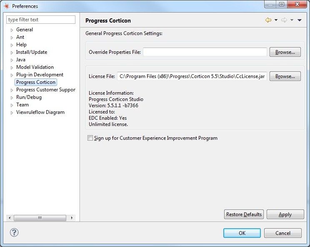Expand the Plug-in Development tree node
This screenshot has width=310, height=247.
tap(12, 75)
